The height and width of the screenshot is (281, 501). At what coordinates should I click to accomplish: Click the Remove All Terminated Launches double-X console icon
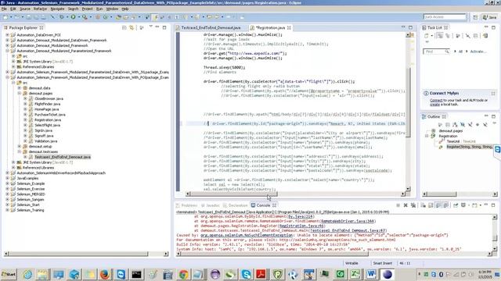tap(413, 205)
